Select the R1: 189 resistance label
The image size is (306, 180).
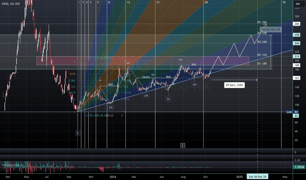coord(262,63)
